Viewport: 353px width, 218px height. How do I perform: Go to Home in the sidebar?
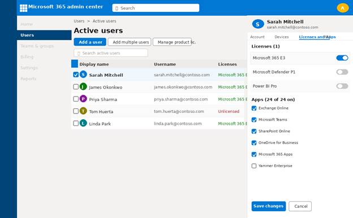pyautogui.click(x=27, y=24)
